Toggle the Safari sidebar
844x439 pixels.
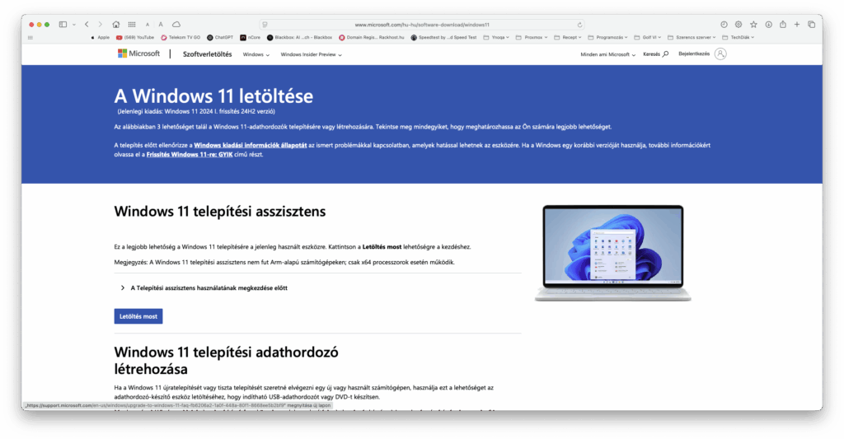tap(63, 24)
